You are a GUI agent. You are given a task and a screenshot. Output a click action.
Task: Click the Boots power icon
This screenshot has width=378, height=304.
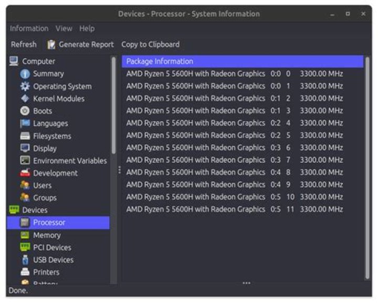pyautogui.click(x=25, y=111)
